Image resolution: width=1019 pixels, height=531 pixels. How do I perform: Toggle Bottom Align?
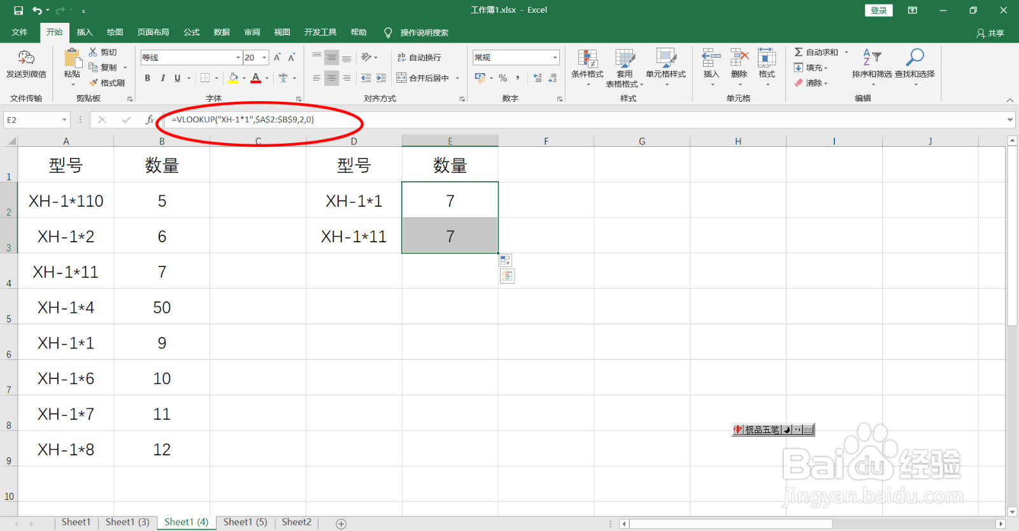point(346,57)
